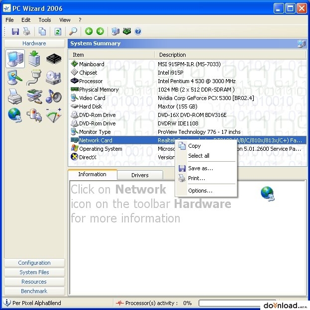
Task: Click the Copy pages toolbar icon
Action: (42, 31)
